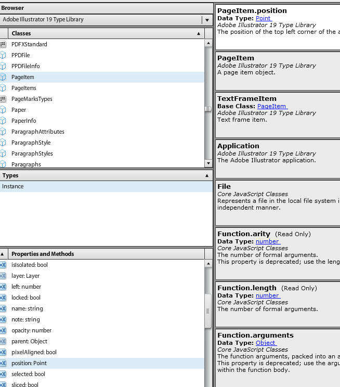Select the layer: Layer property
The image size is (340, 387).
(102, 276)
